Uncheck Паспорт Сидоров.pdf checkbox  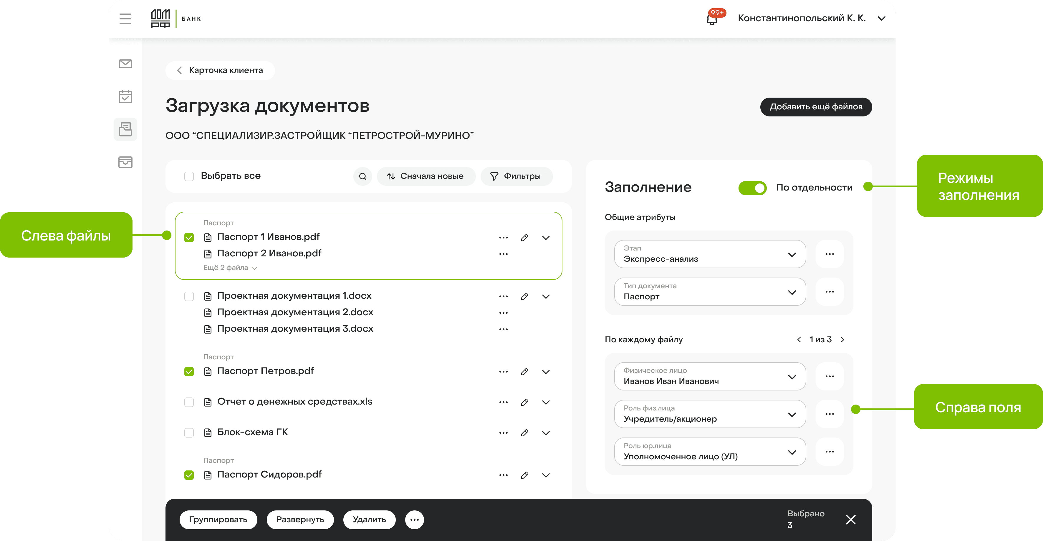tap(189, 475)
